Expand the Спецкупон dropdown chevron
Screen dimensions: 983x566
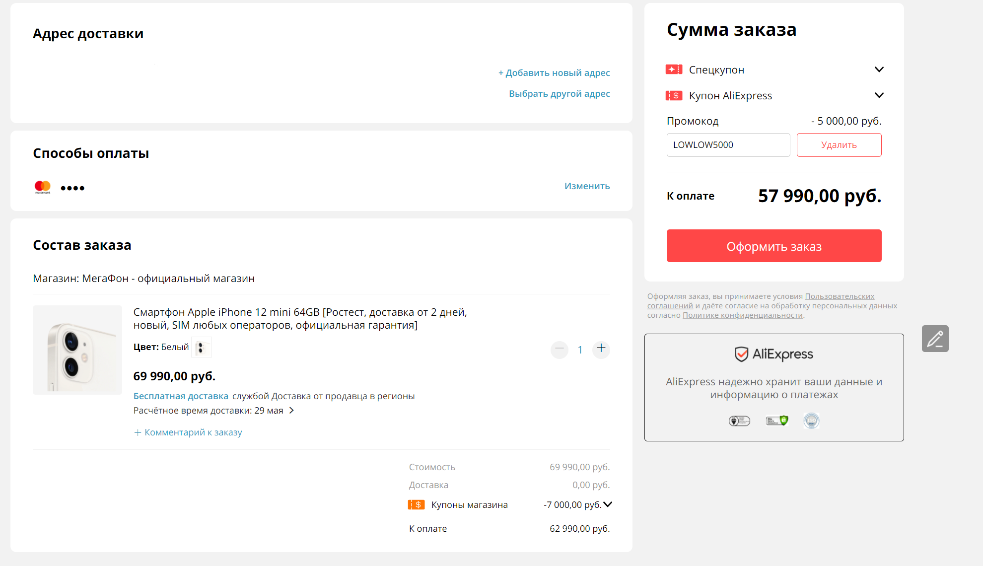(x=879, y=70)
